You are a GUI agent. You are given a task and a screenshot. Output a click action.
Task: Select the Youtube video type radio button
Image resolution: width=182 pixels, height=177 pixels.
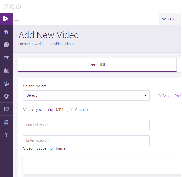point(69,110)
